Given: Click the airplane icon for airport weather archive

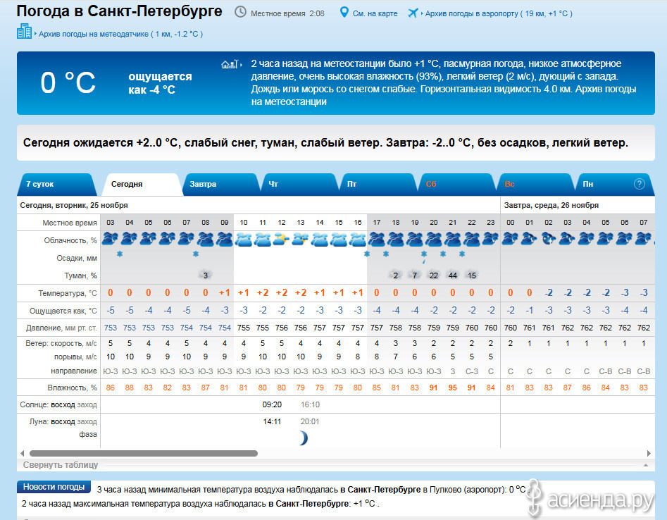Looking at the screenshot, I should 413,13.
